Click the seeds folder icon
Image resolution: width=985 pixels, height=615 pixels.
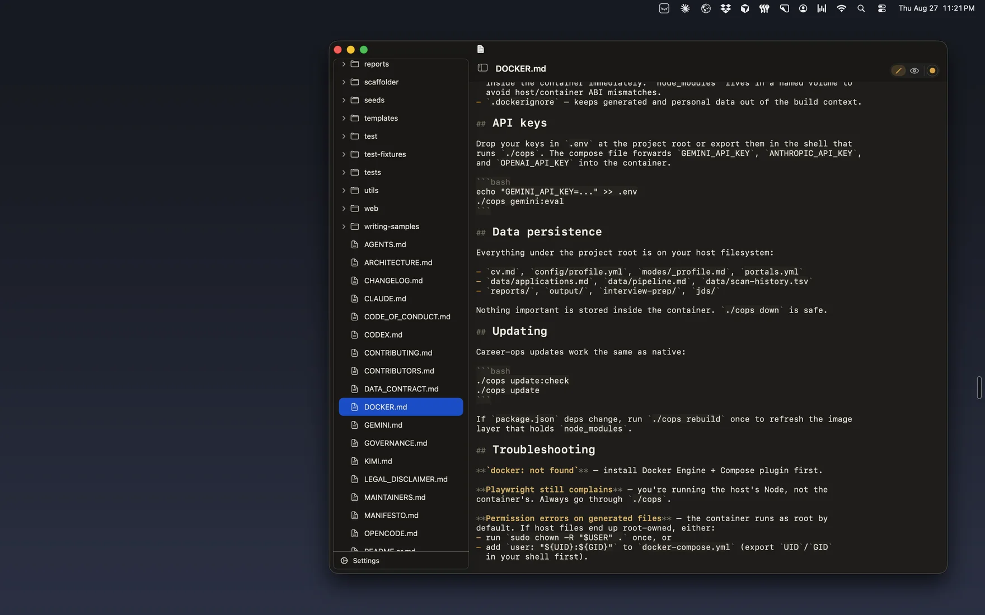point(354,100)
